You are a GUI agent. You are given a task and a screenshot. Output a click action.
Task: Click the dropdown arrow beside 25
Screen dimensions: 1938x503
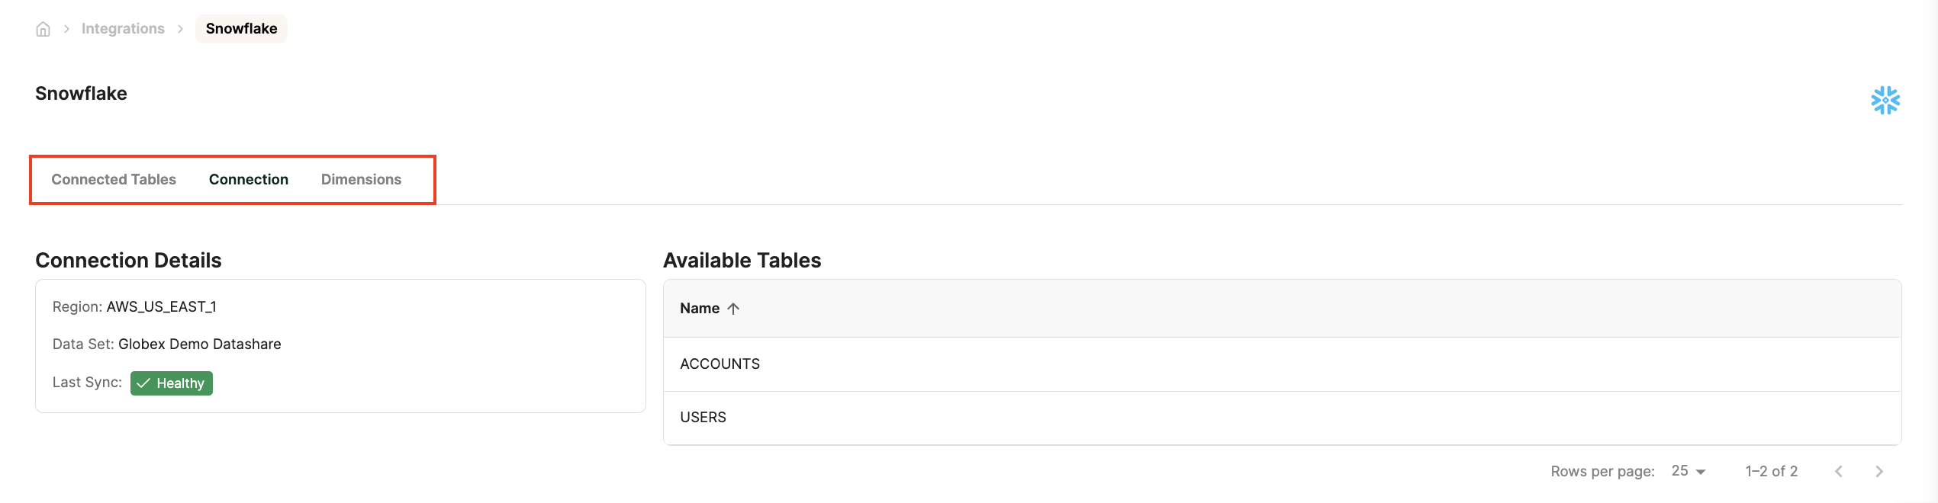pyautogui.click(x=1701, y=472)
